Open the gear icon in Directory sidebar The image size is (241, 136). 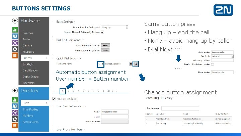(x=15, y=119)
